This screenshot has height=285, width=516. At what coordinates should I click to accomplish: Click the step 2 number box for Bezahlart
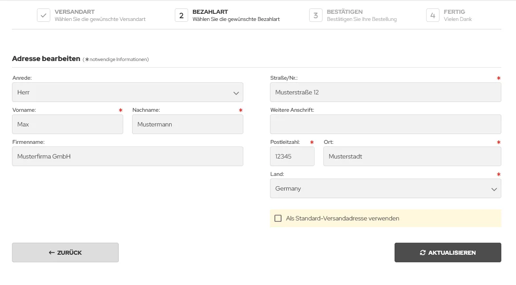pos(181,15)
